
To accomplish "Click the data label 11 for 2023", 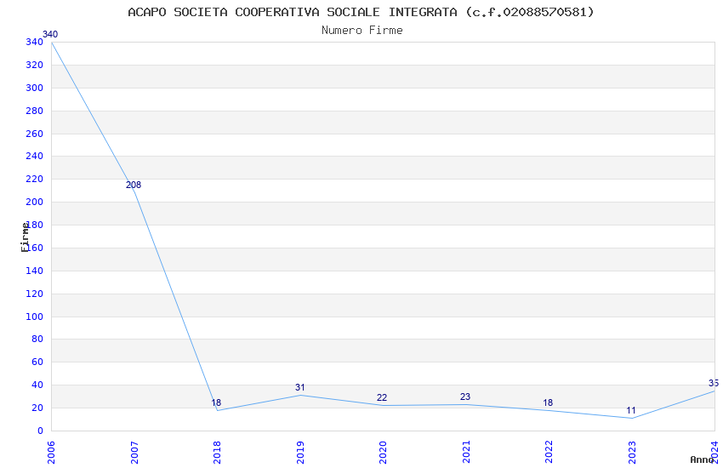I will (631, 410).
